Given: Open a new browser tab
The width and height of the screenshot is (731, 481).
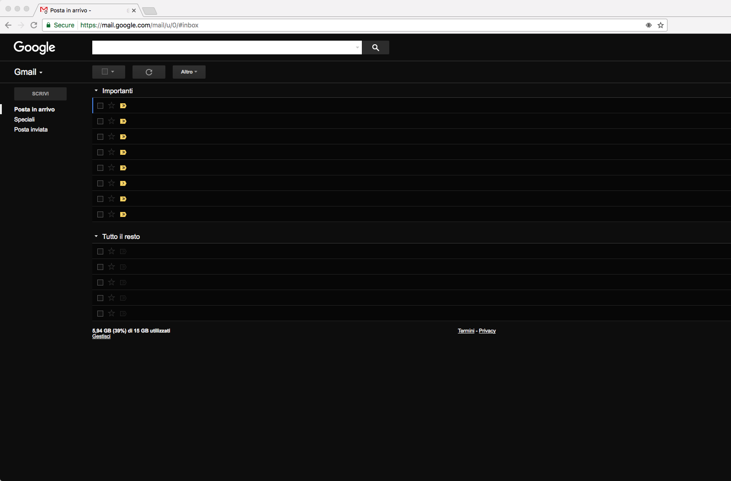Looking at the screenshot, I should tap(149, 11).
